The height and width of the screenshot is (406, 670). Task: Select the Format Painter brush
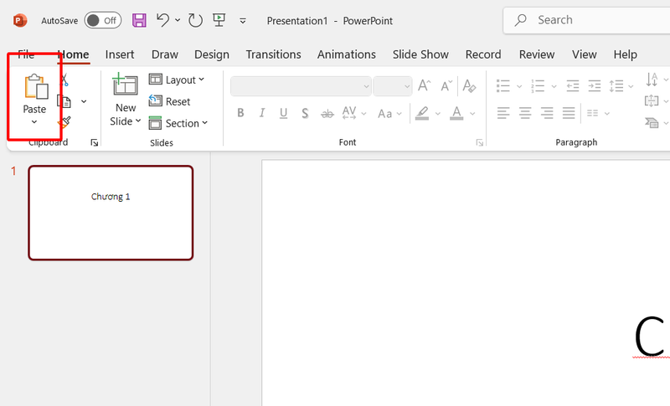click(x=64, y=122)
